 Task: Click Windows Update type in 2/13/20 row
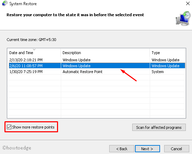coord(166,60)
